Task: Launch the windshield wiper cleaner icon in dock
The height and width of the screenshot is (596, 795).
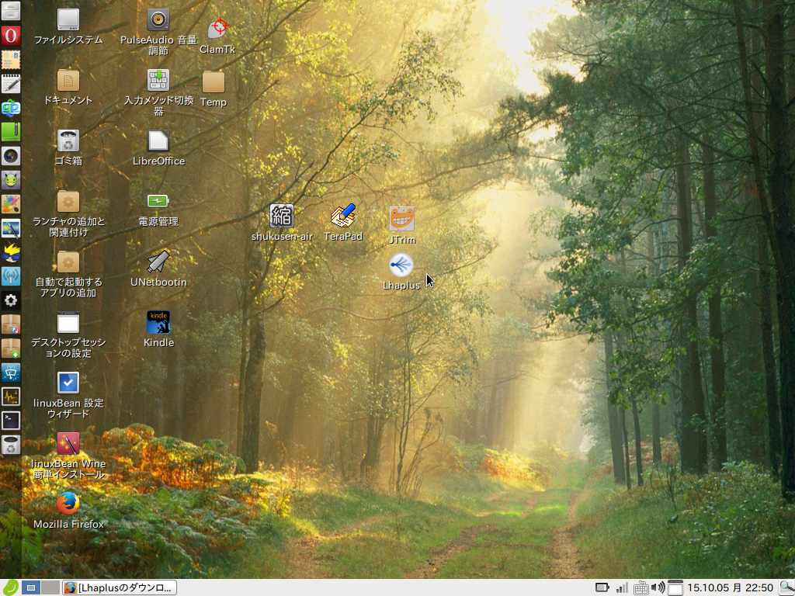Action: [x=11, y=372]
